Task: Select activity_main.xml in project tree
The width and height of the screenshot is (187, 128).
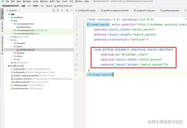Action: click(x=26, y=50)
